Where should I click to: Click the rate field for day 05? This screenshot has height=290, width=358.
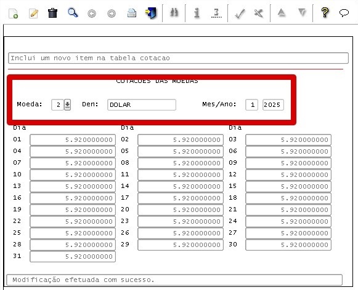(181, 151)
